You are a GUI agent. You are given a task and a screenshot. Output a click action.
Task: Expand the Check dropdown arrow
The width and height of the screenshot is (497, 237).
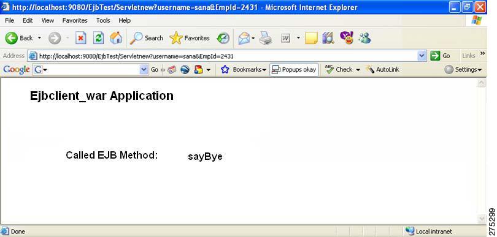click(x=358, y=70)
